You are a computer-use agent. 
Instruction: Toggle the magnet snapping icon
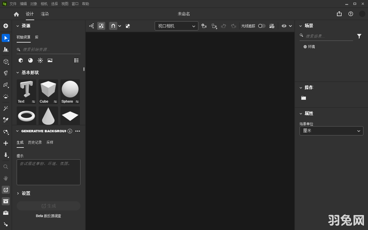coord(113,26)
